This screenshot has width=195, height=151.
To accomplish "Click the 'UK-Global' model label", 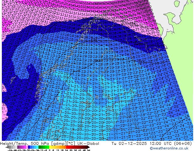I will [88, 144].
